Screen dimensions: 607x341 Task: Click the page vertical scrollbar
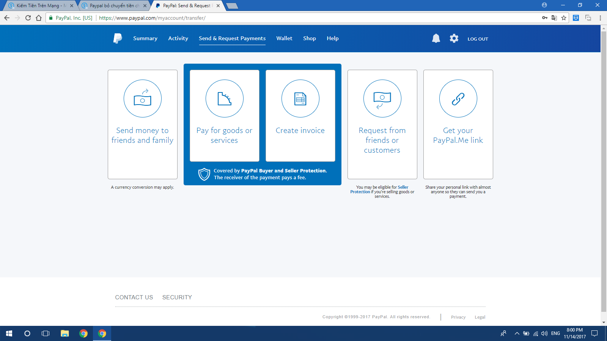click(x=604, y=172)
